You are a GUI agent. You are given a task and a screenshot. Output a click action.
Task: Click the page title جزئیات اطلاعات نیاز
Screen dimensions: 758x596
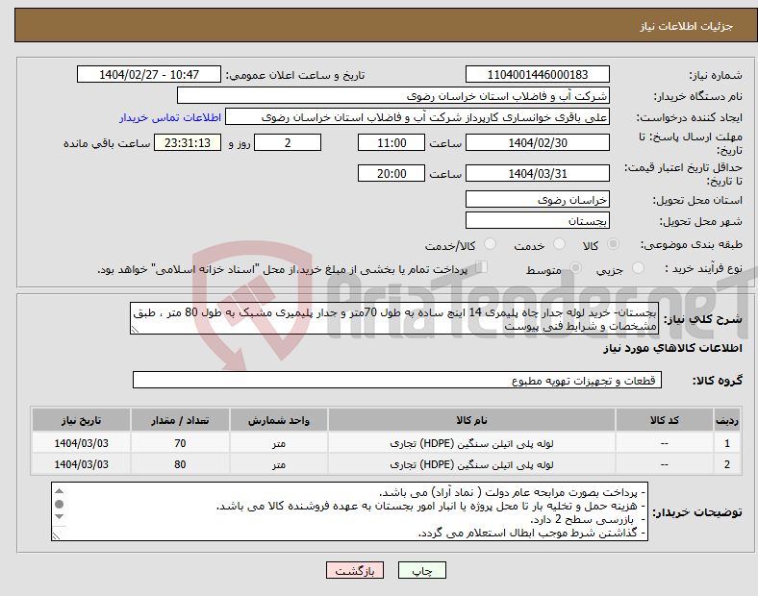686,26
